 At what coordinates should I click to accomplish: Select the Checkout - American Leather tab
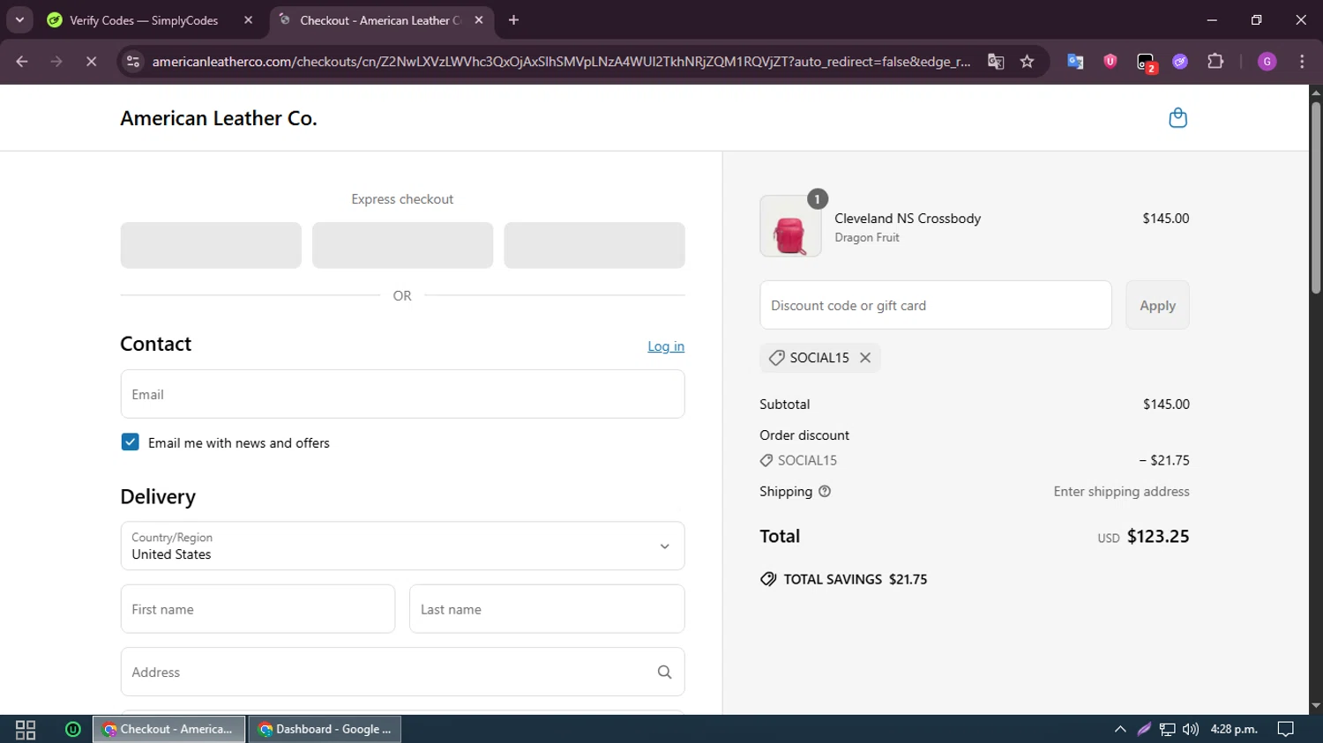[x=382, y=20]
